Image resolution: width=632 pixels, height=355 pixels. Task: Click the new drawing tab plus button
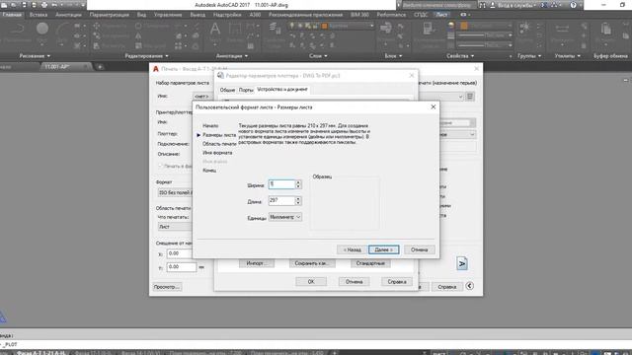coord(100,67)
